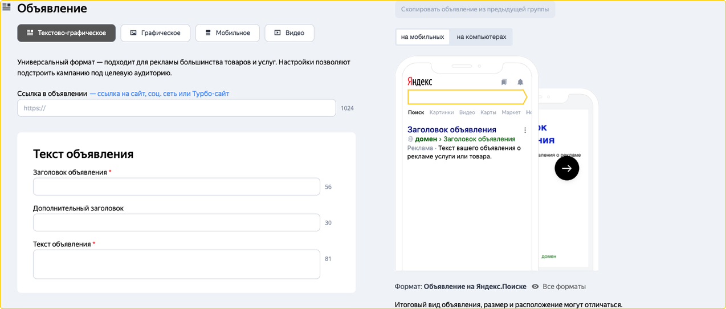Open the three-dot menu beside ad headline

(x=525, y=130)
